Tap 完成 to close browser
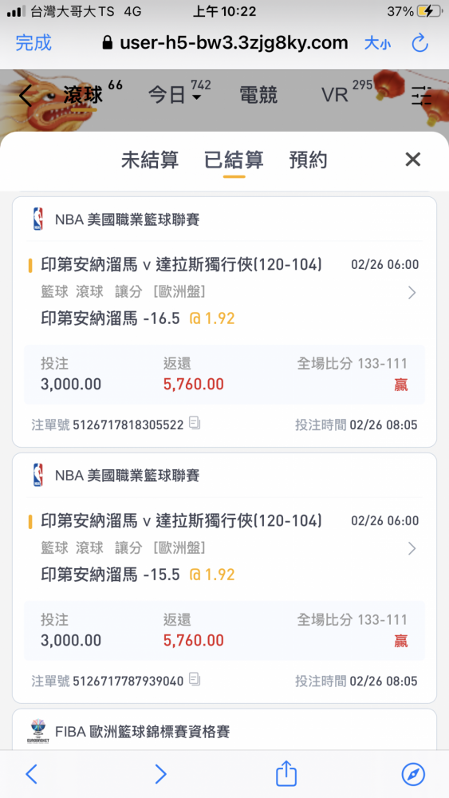449x798 pixels. [33, 43]
